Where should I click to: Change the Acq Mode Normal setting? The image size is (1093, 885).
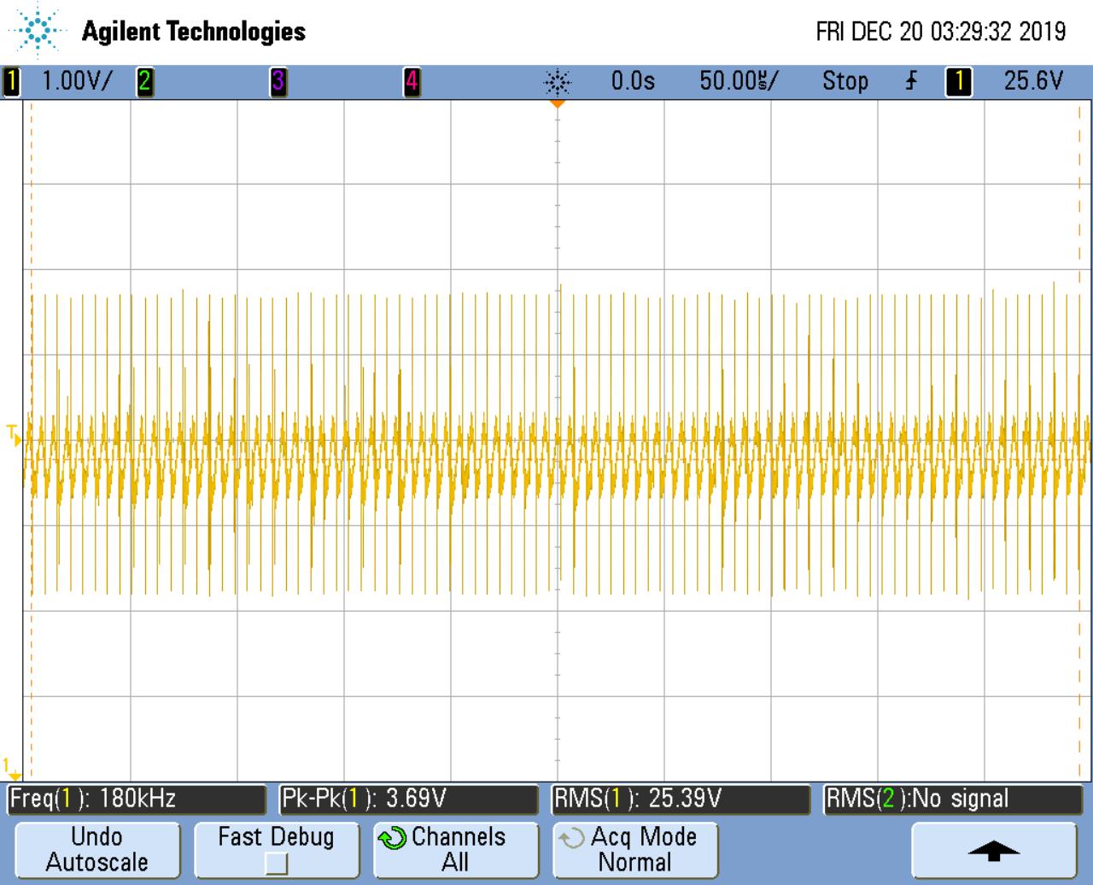pos(635,849)
